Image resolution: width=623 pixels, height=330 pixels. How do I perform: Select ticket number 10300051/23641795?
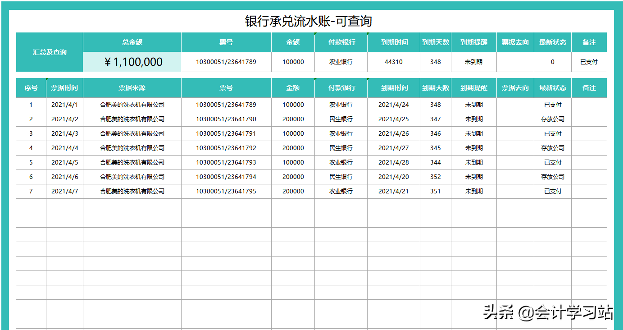pyautogui.click(x=226, y=191)
